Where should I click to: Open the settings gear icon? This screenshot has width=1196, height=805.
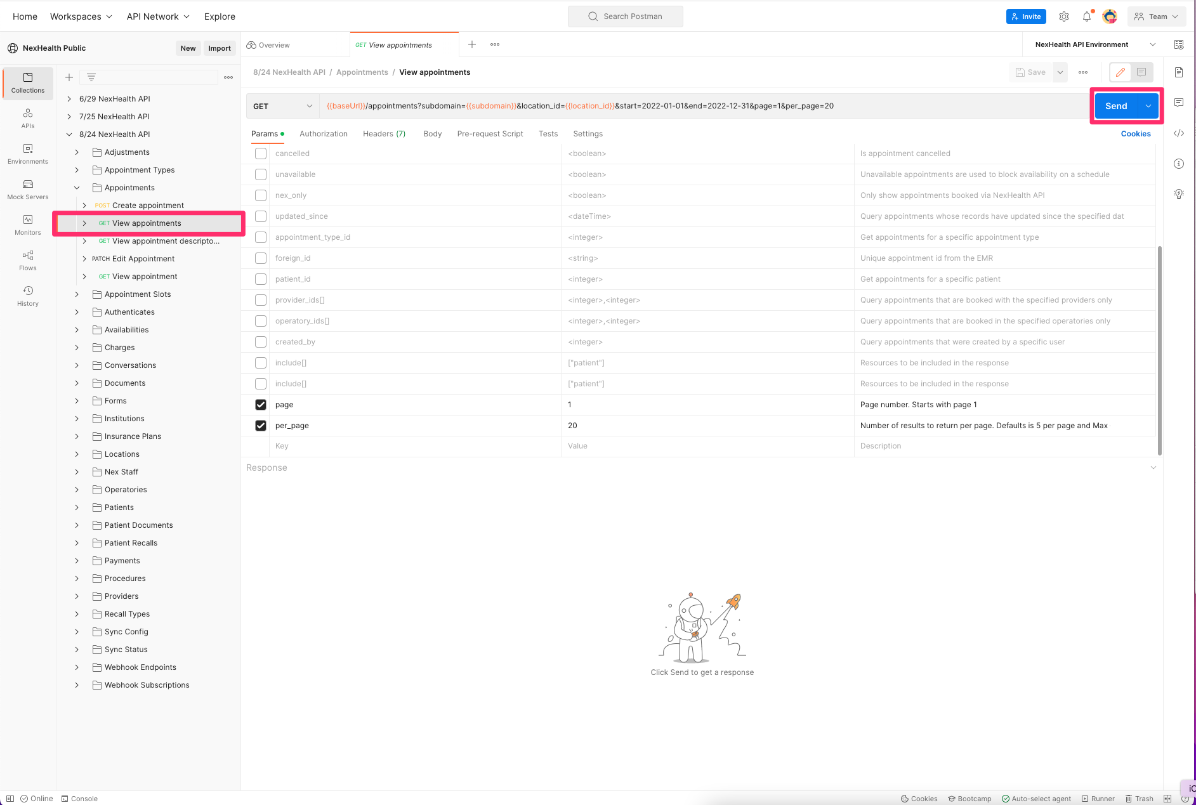(1064, 16)
